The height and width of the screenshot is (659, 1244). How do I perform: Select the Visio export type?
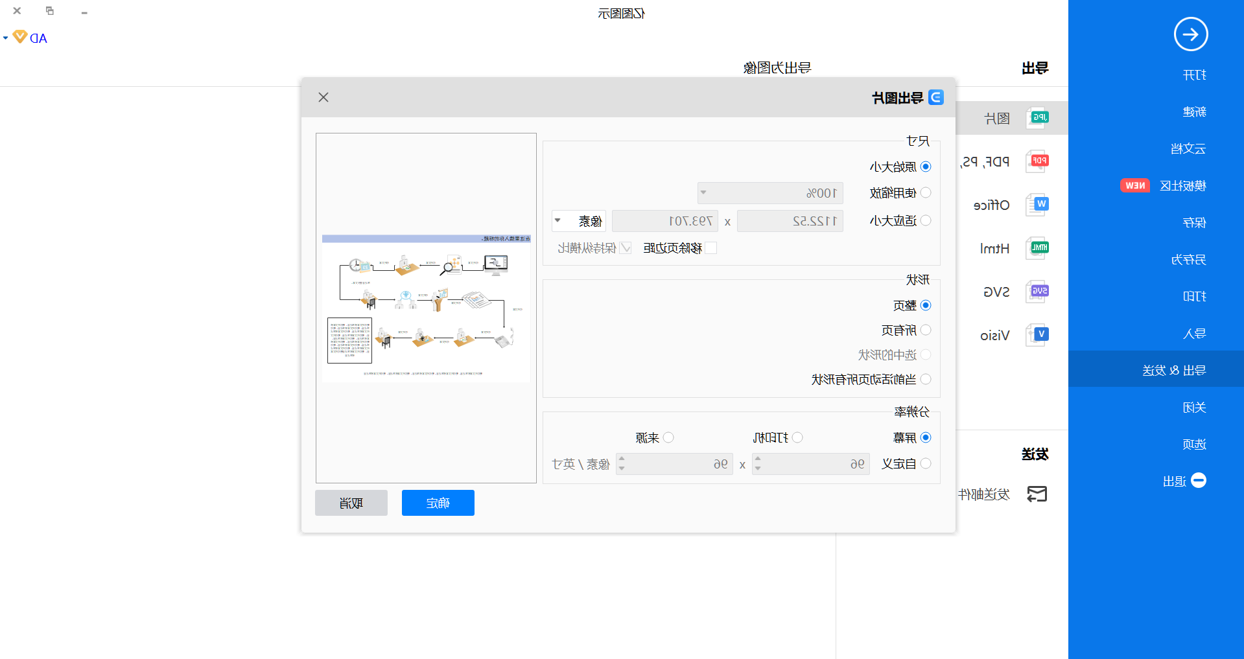click(995, 336)
